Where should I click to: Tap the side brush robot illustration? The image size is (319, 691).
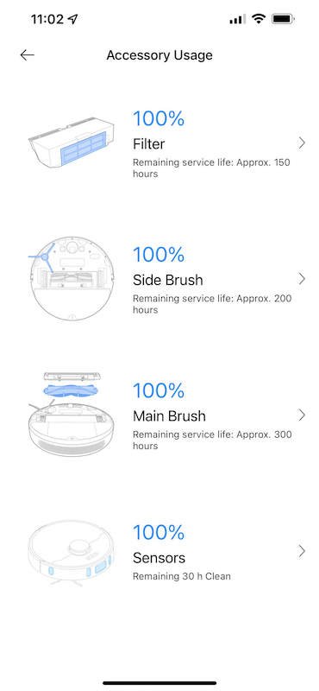coord(71,279)
